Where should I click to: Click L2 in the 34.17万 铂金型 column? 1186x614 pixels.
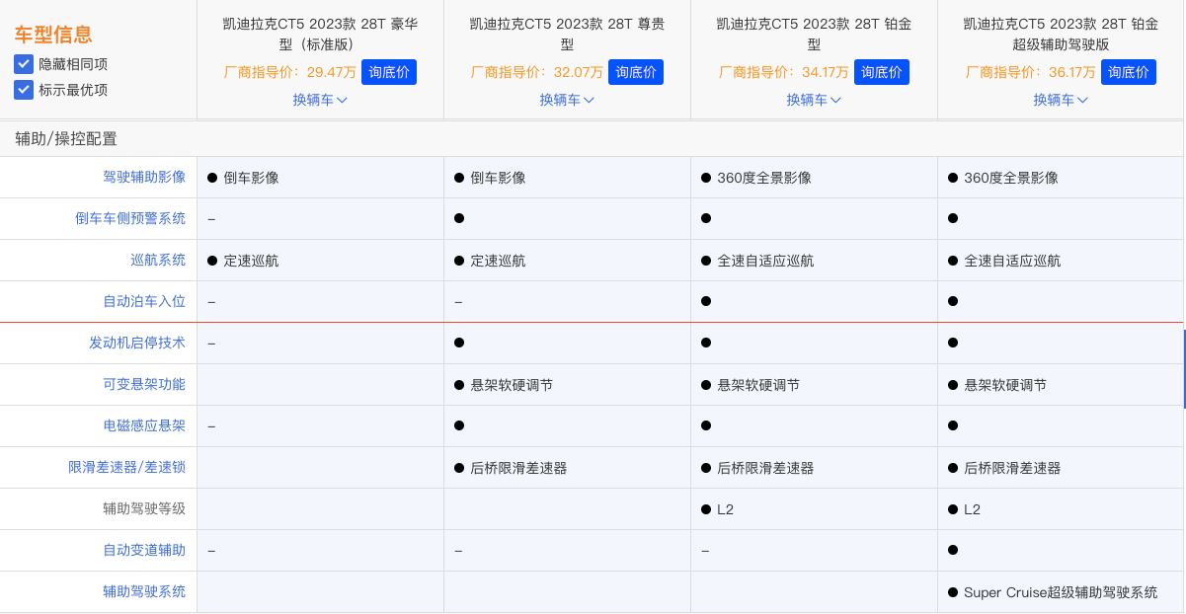tap(726, 509)
